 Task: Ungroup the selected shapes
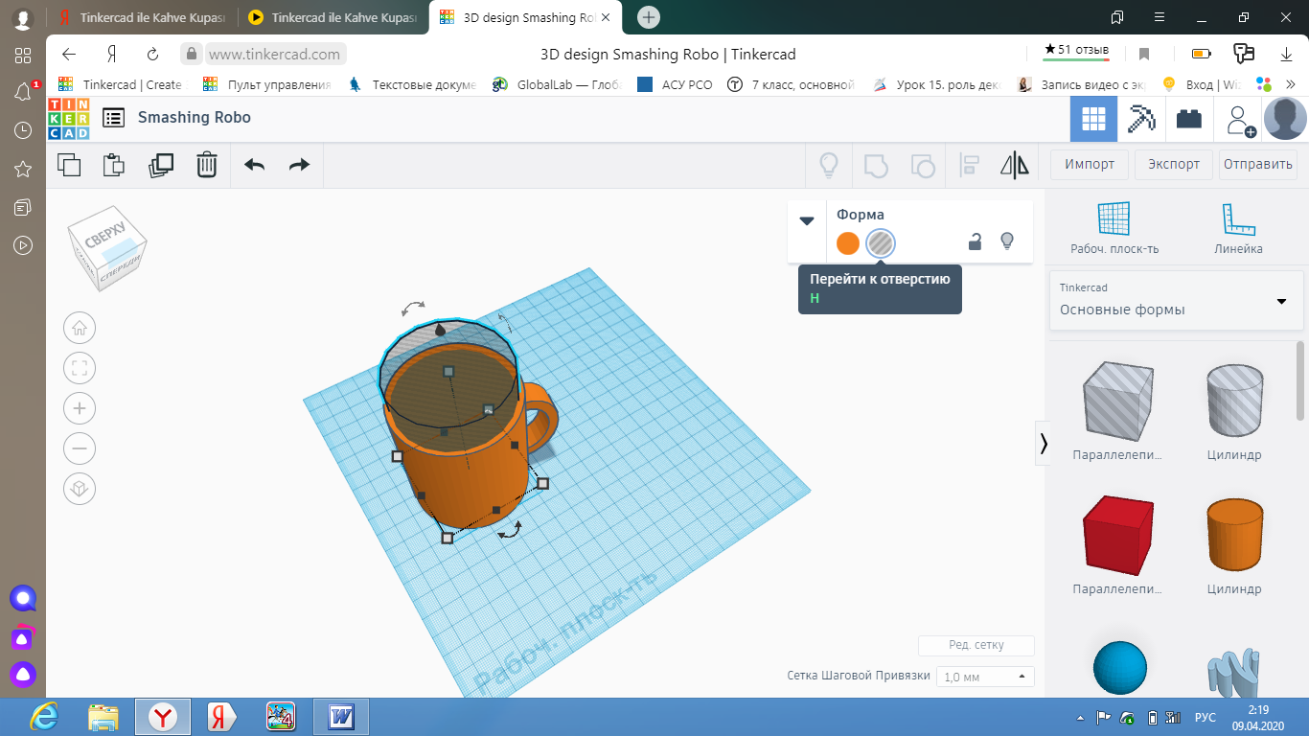pos(922,165)
